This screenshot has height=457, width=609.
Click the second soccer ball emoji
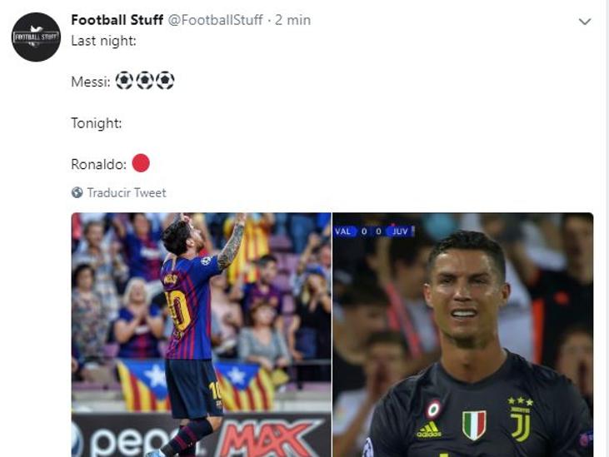pos(145,80)
